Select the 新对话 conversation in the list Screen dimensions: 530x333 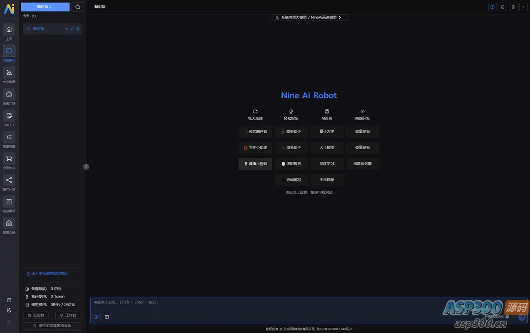(x=52, y=29)
